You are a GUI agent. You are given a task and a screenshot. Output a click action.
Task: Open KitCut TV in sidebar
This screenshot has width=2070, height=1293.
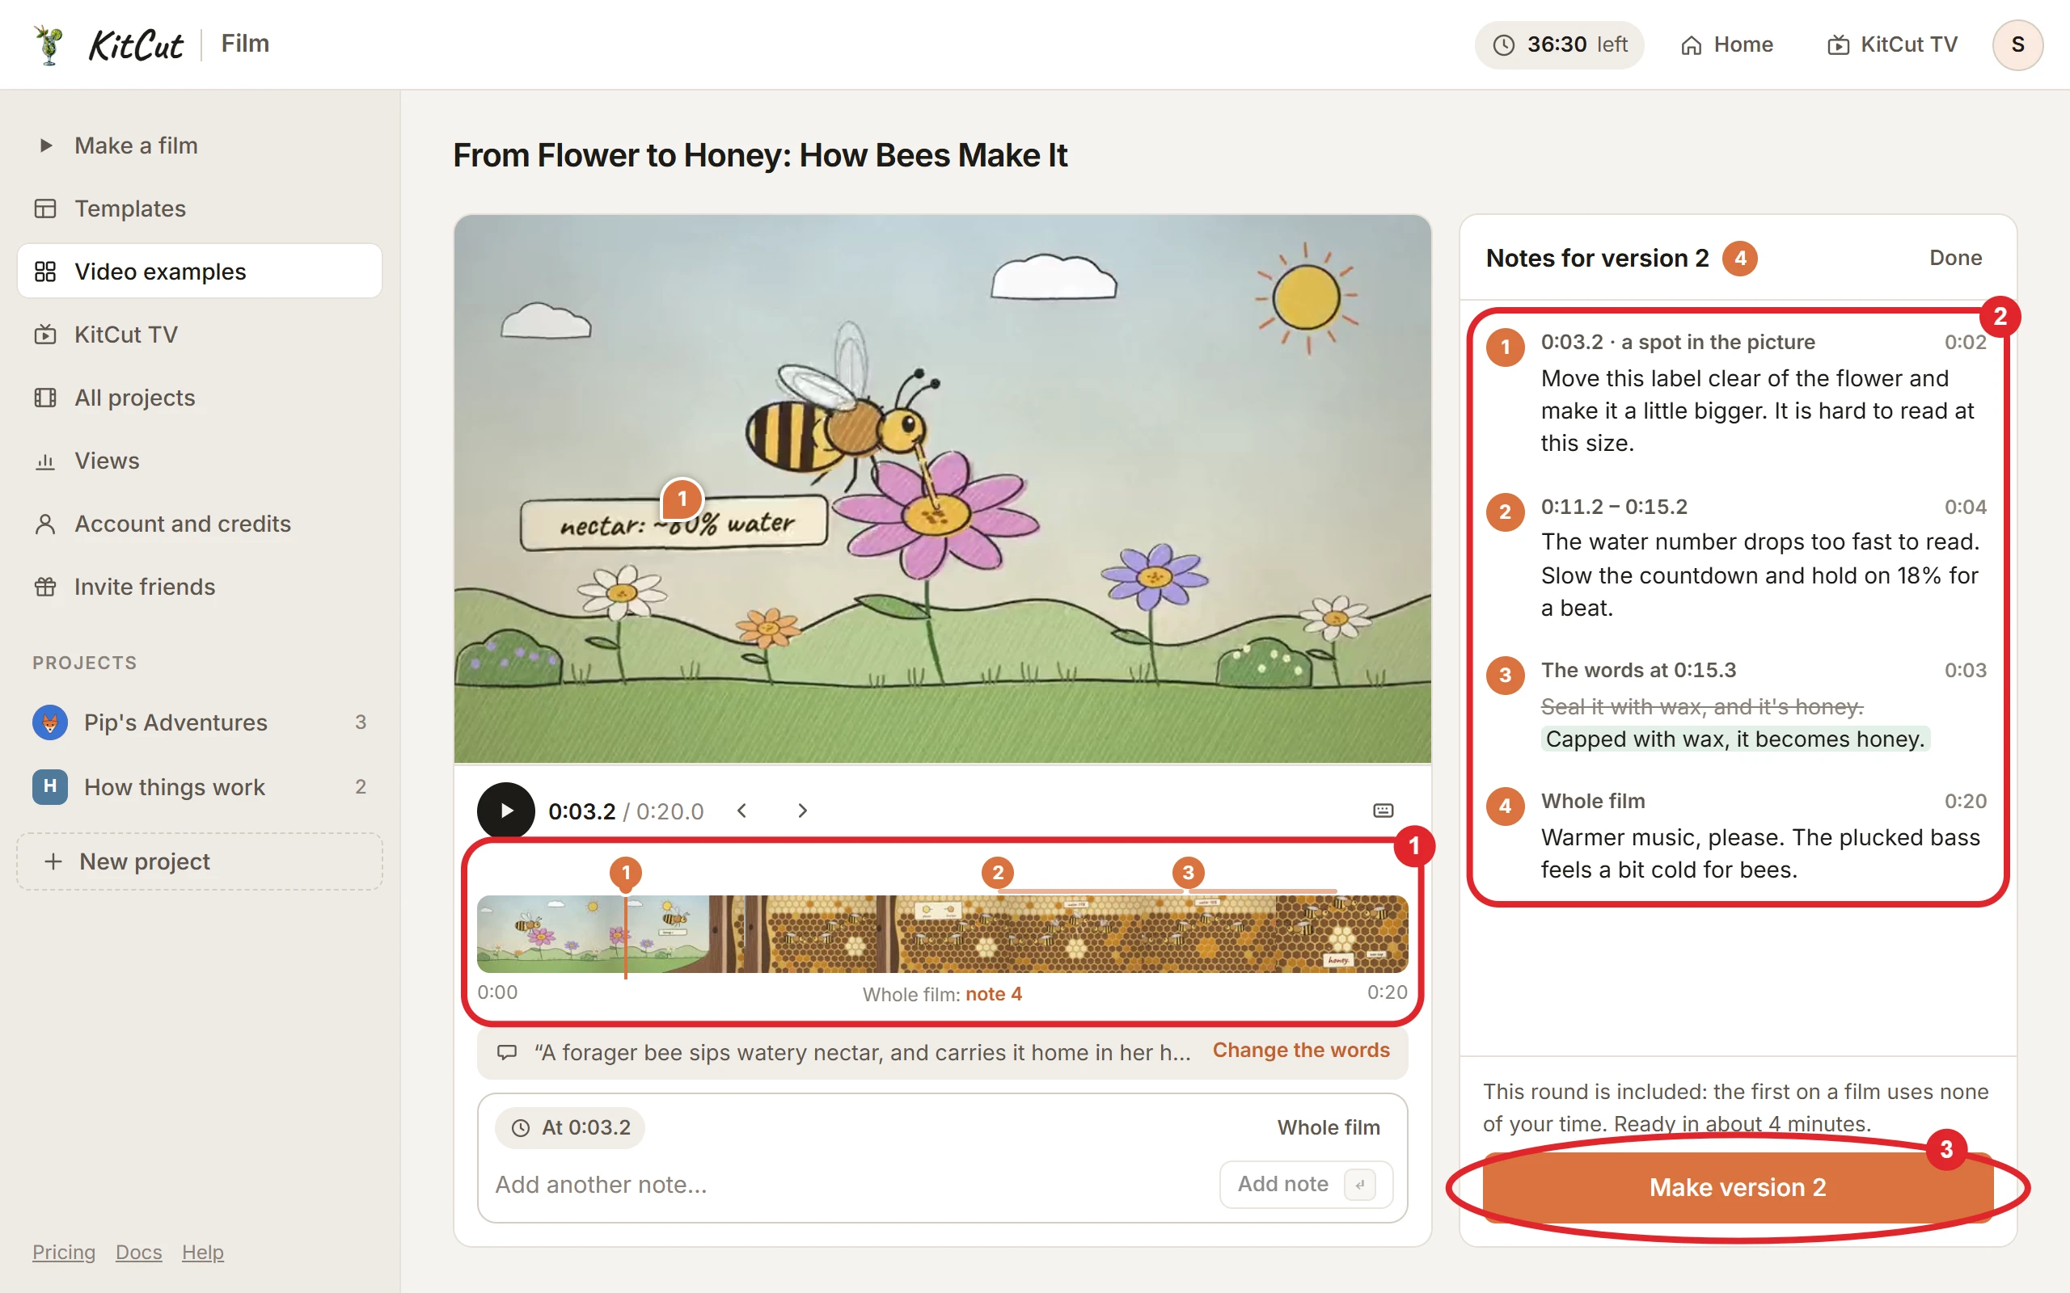[199, 335]
